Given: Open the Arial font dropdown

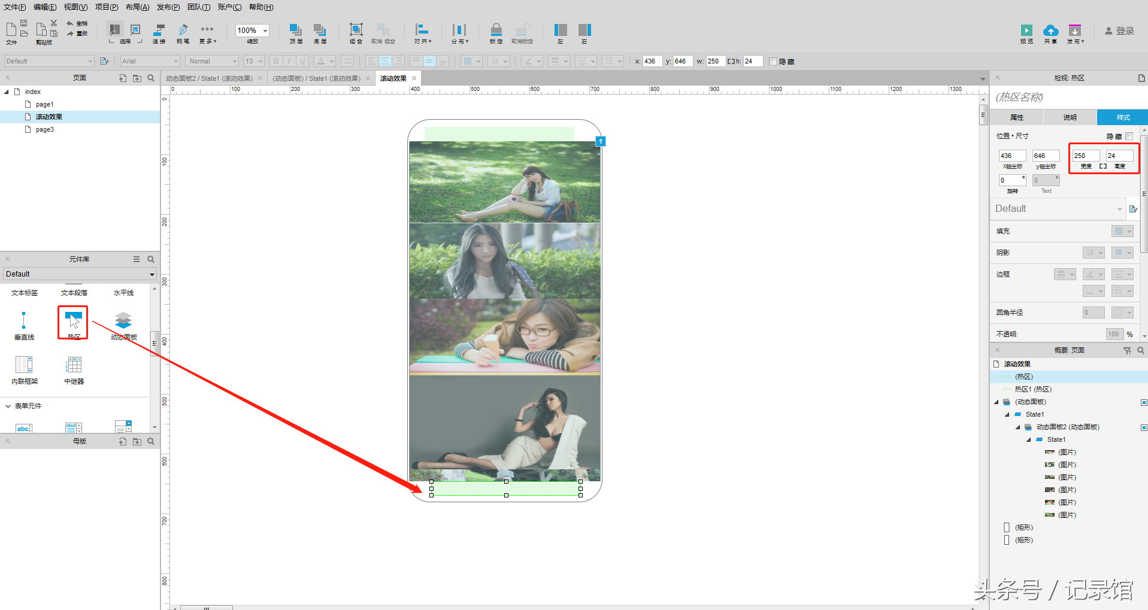Looking at the screenshot, I should (x=150, y=61).
